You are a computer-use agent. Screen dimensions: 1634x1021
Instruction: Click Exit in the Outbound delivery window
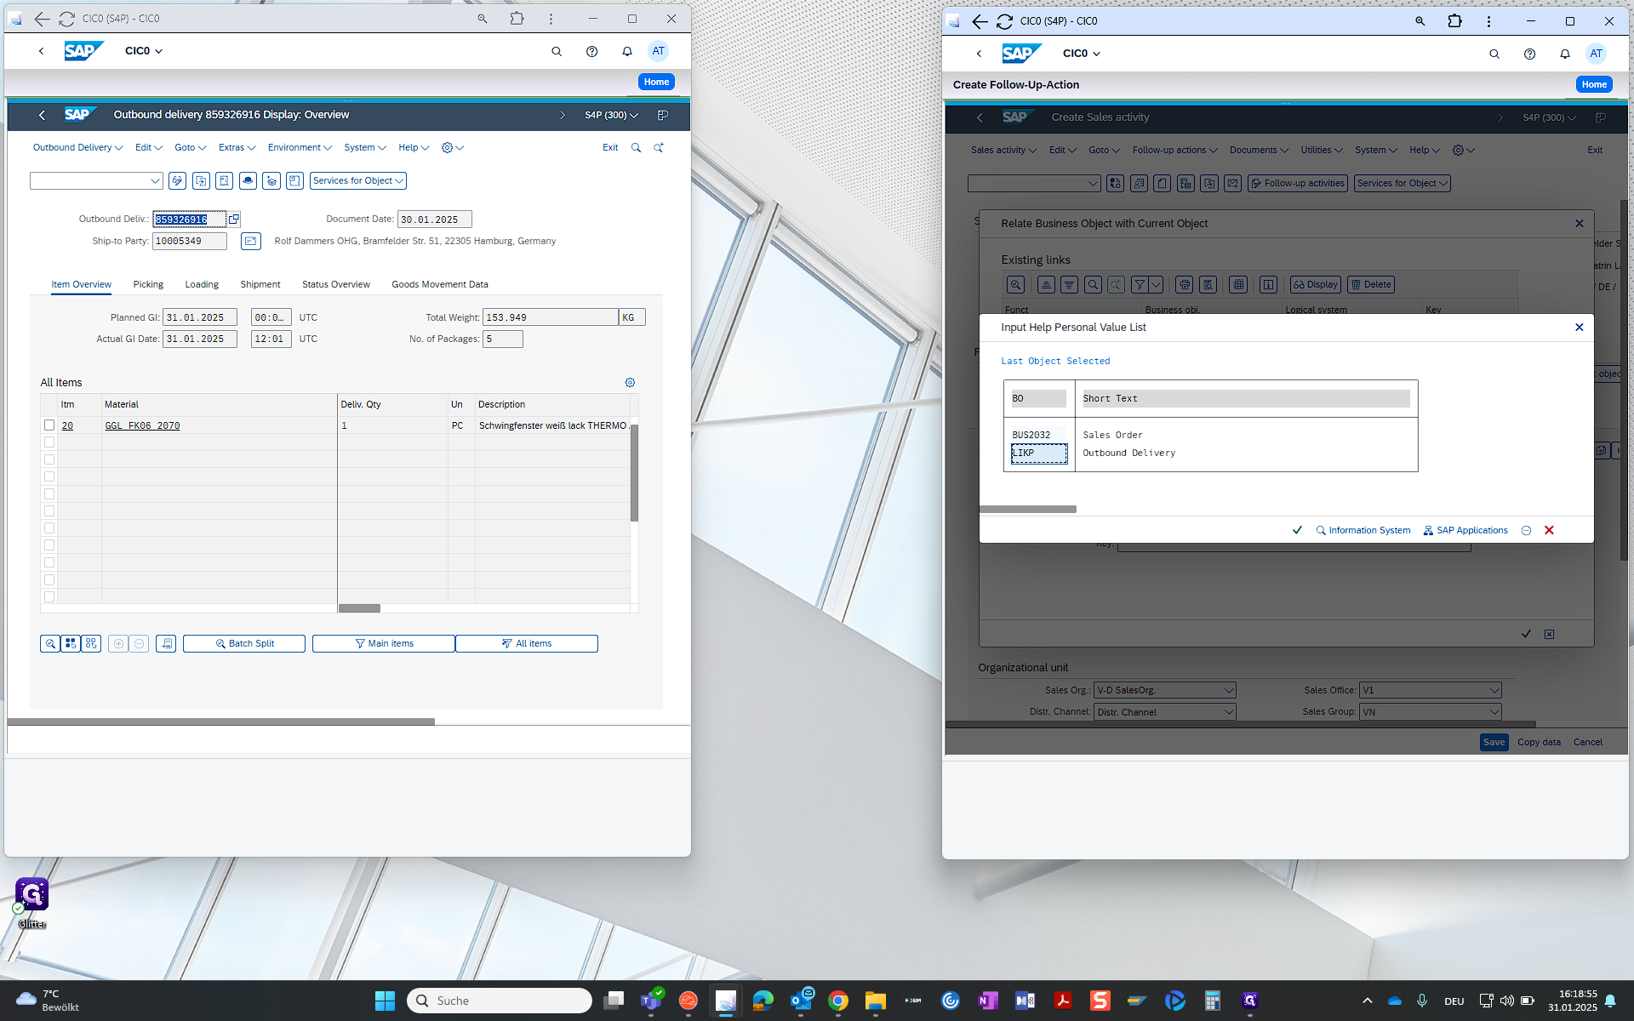pyautogui.click(x=610, y=148)
